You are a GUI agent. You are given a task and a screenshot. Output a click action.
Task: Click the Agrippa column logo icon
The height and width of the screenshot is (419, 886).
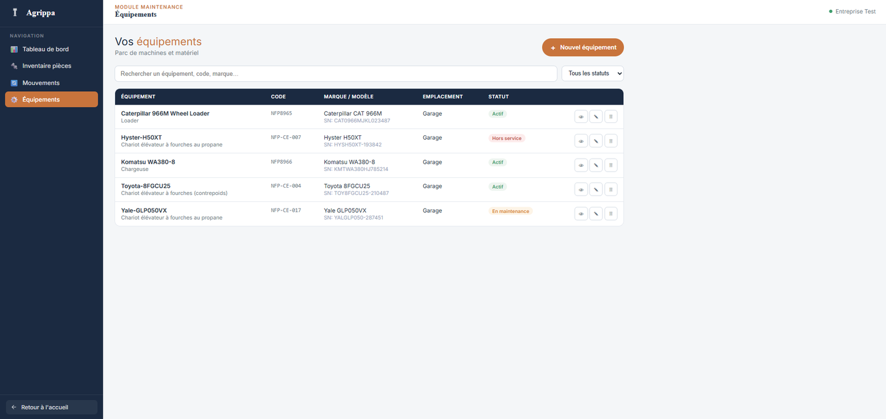click(x=15, y=12)
